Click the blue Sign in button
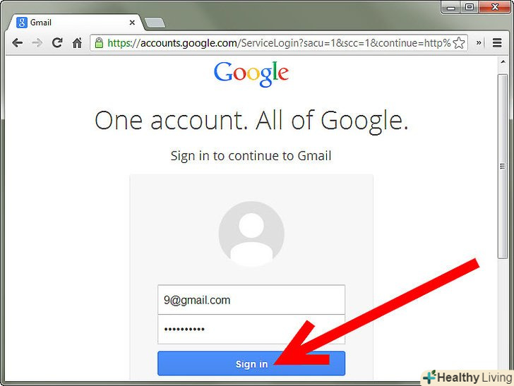514x386 pixels. coord(251,363)
